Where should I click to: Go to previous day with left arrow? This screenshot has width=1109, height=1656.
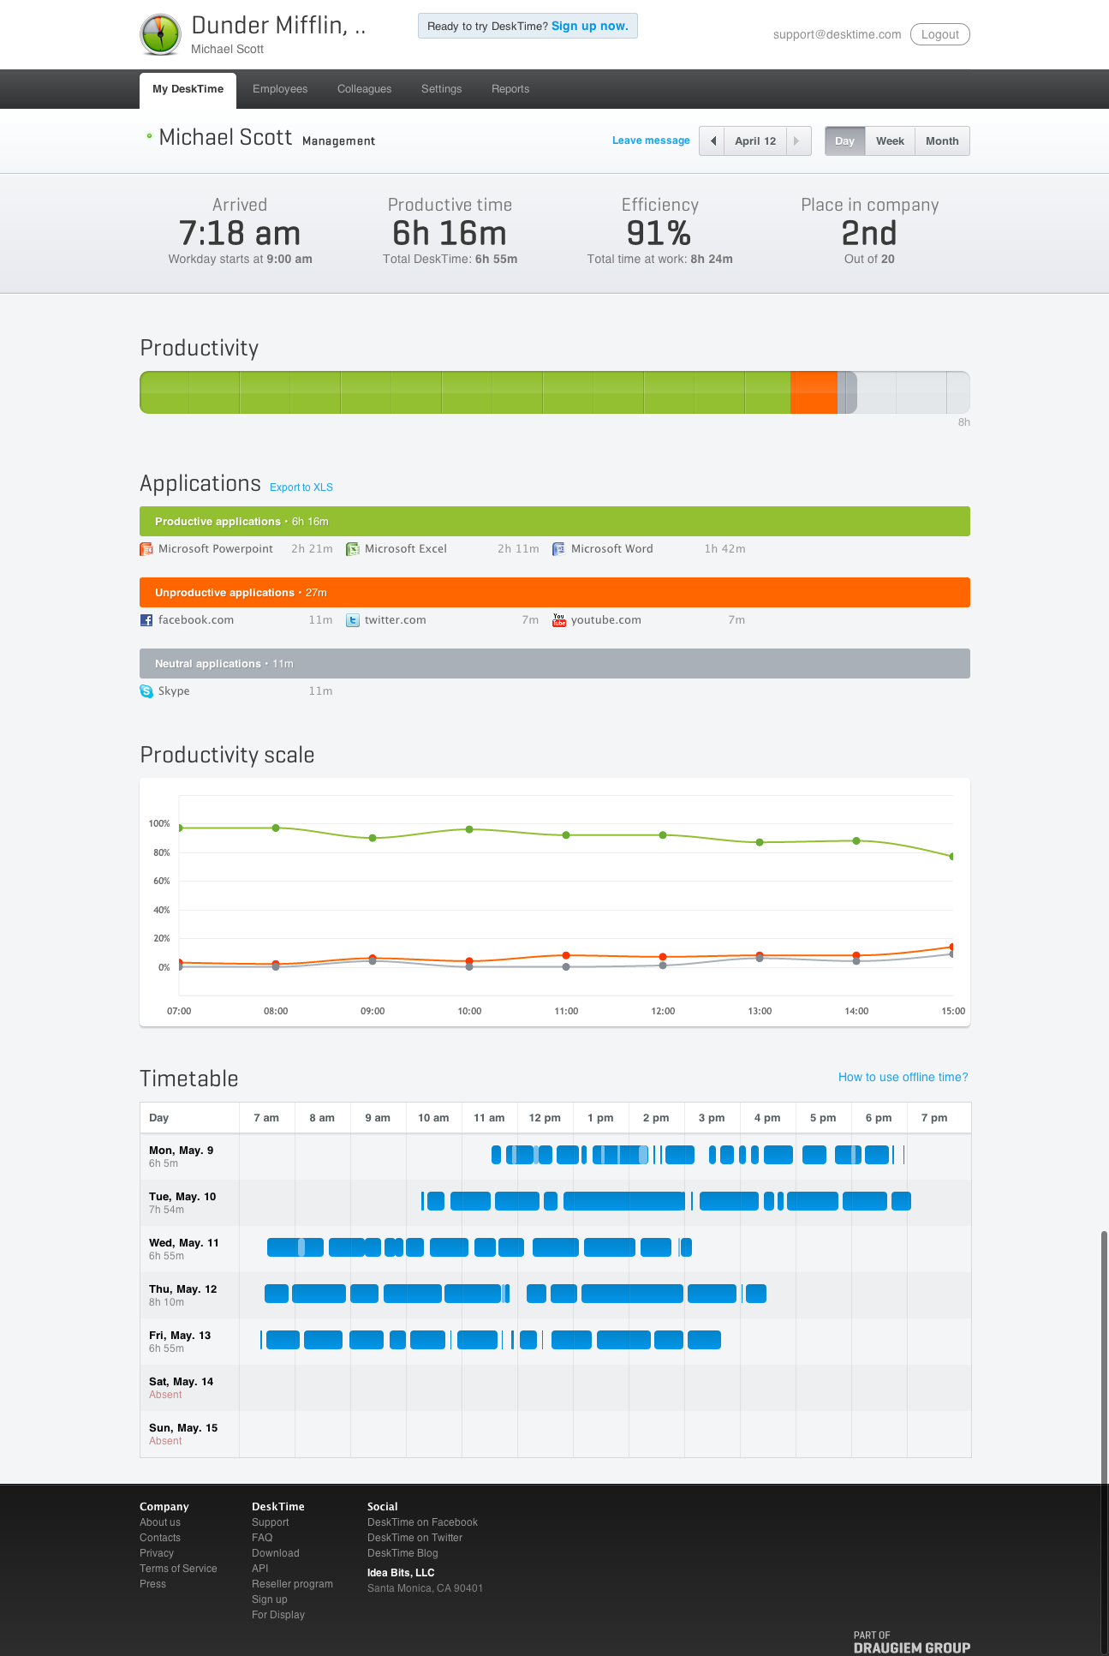(713, 141)
